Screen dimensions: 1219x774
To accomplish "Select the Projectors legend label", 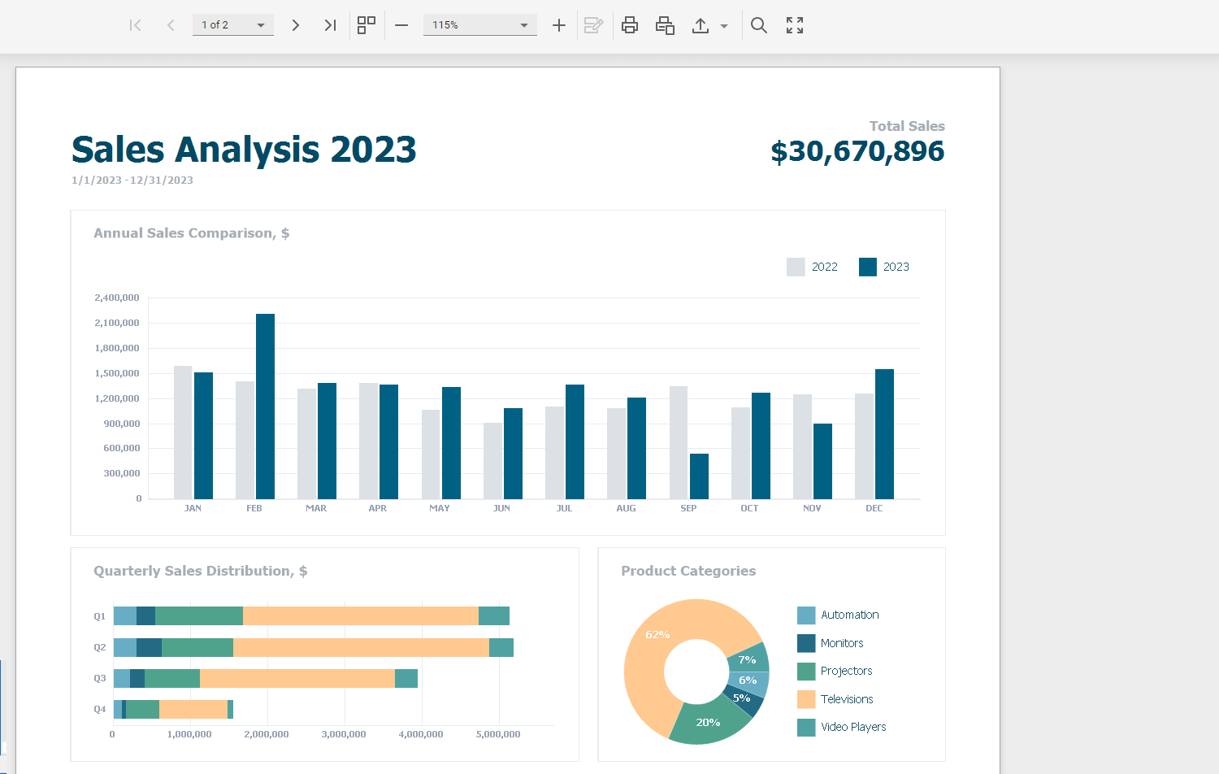I will 846,671.
